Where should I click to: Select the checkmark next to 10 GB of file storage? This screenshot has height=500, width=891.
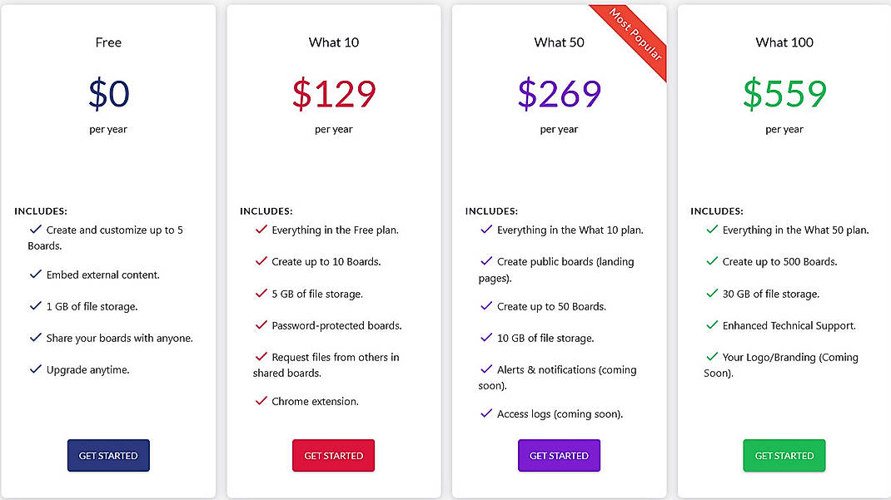[x=486, y=338]
